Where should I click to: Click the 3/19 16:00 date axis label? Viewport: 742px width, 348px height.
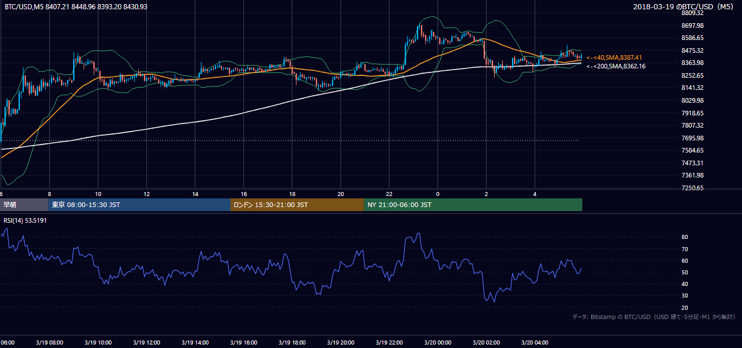[x=243, y=343]
